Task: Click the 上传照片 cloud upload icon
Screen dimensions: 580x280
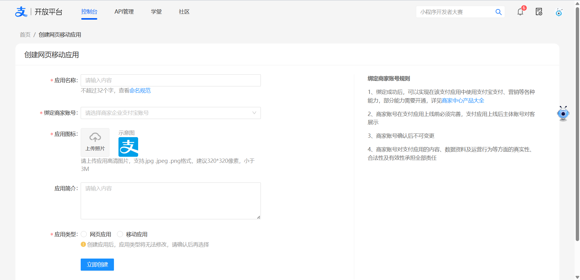Action: tap(95, 138)
